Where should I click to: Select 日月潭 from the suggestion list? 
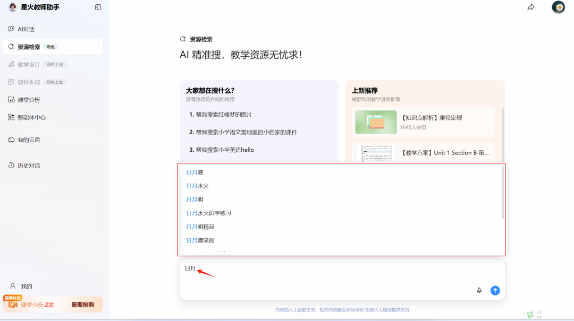(x=195, y=172)
